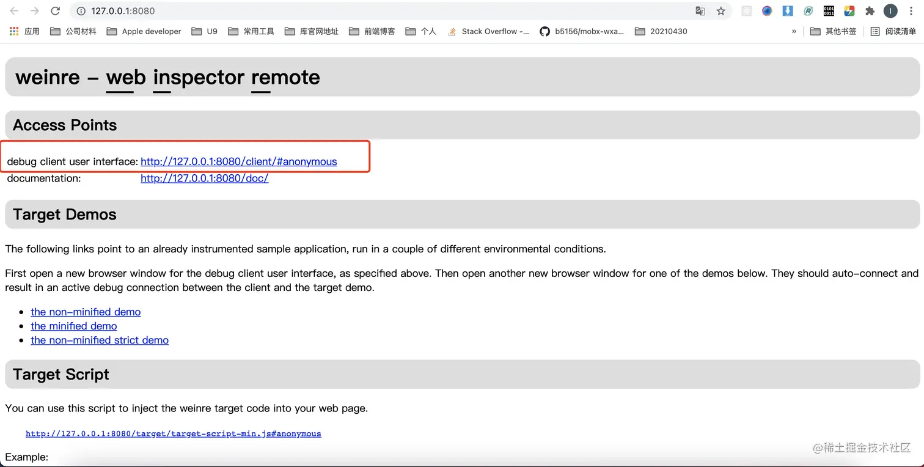Open the Chrome profile avatar
Viewport: 924px width, 467px height.
tap(890, 11)
